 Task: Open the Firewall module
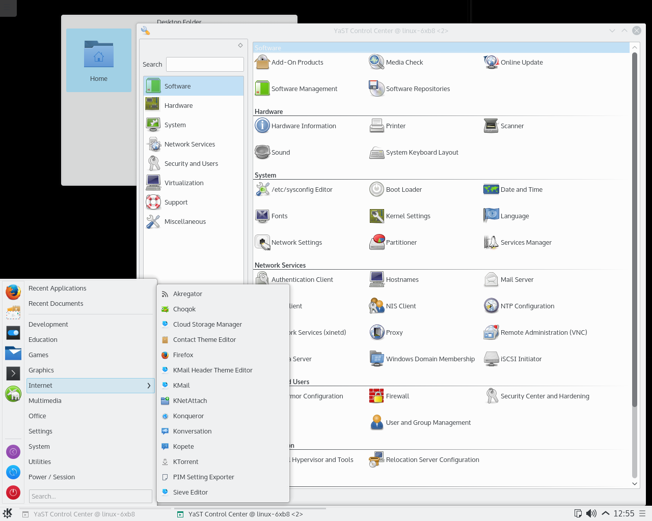389,396
